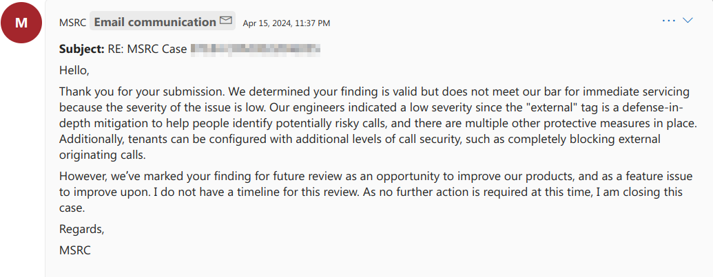Select the Email communication badge
713x277 pixels.
click(163, 21)
